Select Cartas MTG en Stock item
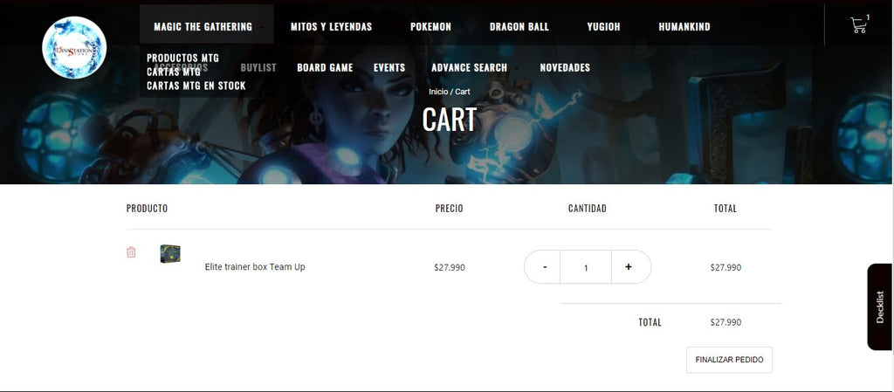894x392 pixels. tap(196, 86)
